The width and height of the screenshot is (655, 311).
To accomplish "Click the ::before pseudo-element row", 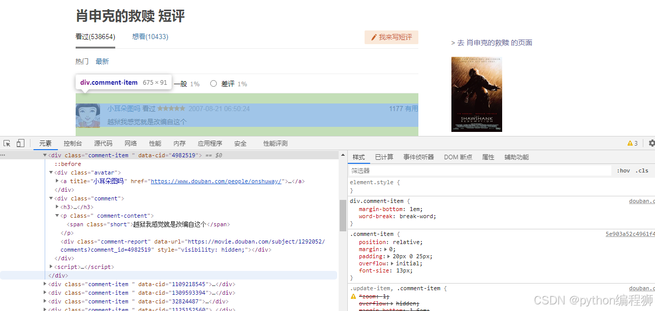I will click(68, 164).
